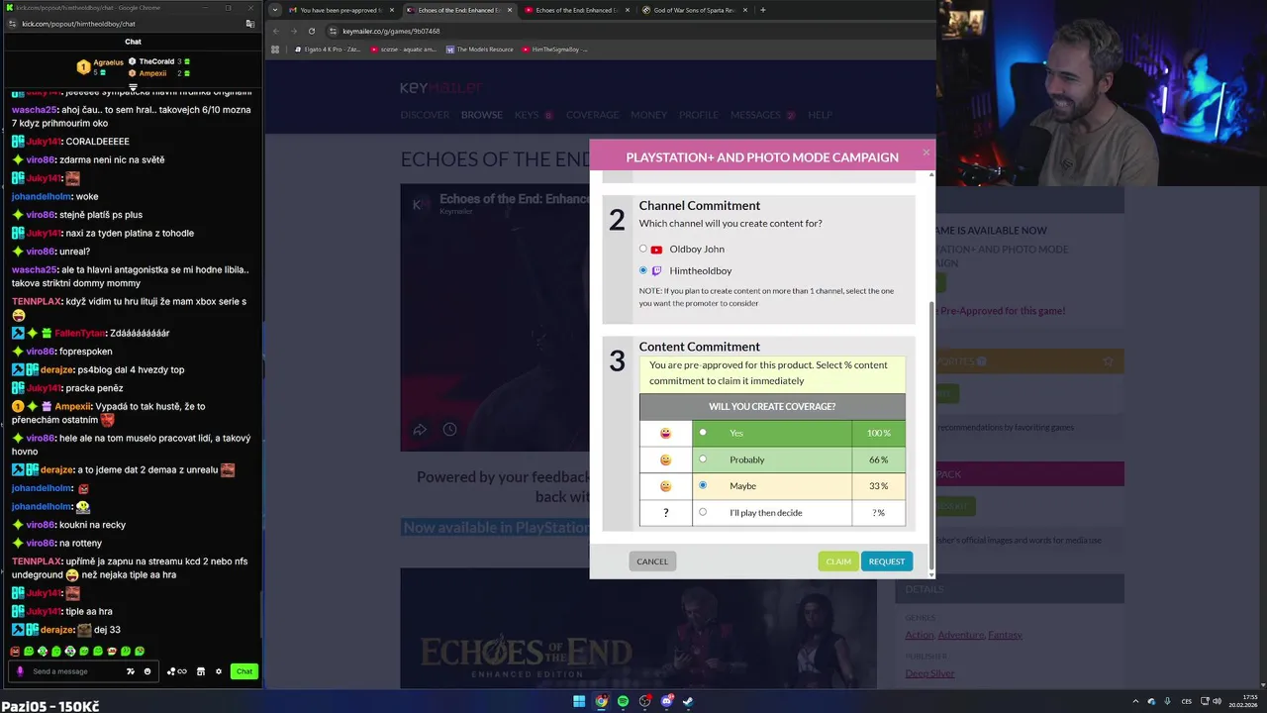Open the emote picker icon in chat input
This screenshot has width=1267, height=713.
point(147,671)
